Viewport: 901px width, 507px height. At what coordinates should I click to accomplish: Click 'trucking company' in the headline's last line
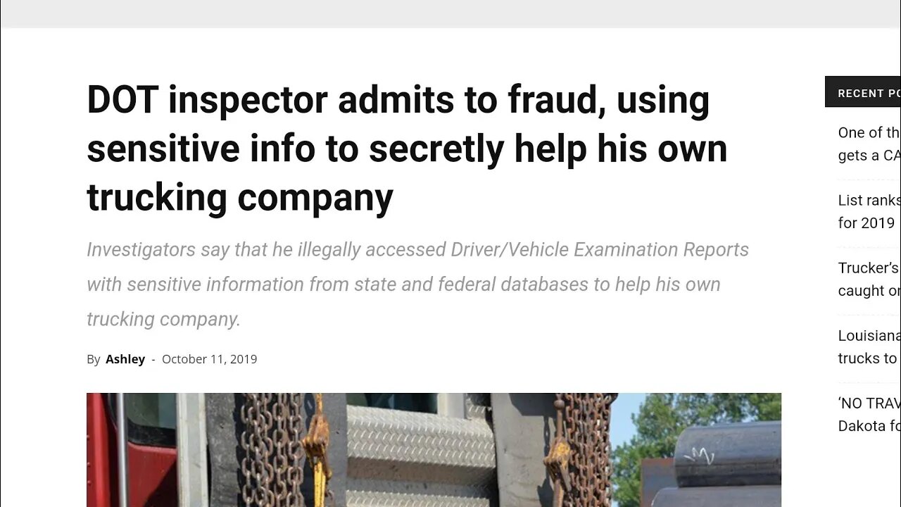240,198
